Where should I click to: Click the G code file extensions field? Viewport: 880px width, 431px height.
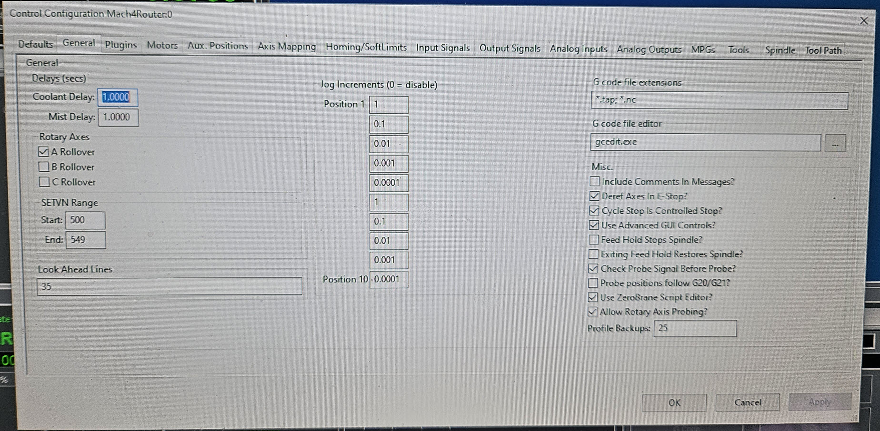click(x=719, y=100)
